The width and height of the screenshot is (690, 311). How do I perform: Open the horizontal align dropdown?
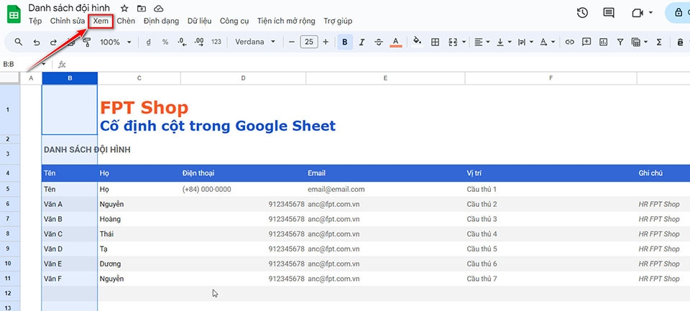click(x=482, y=42)
